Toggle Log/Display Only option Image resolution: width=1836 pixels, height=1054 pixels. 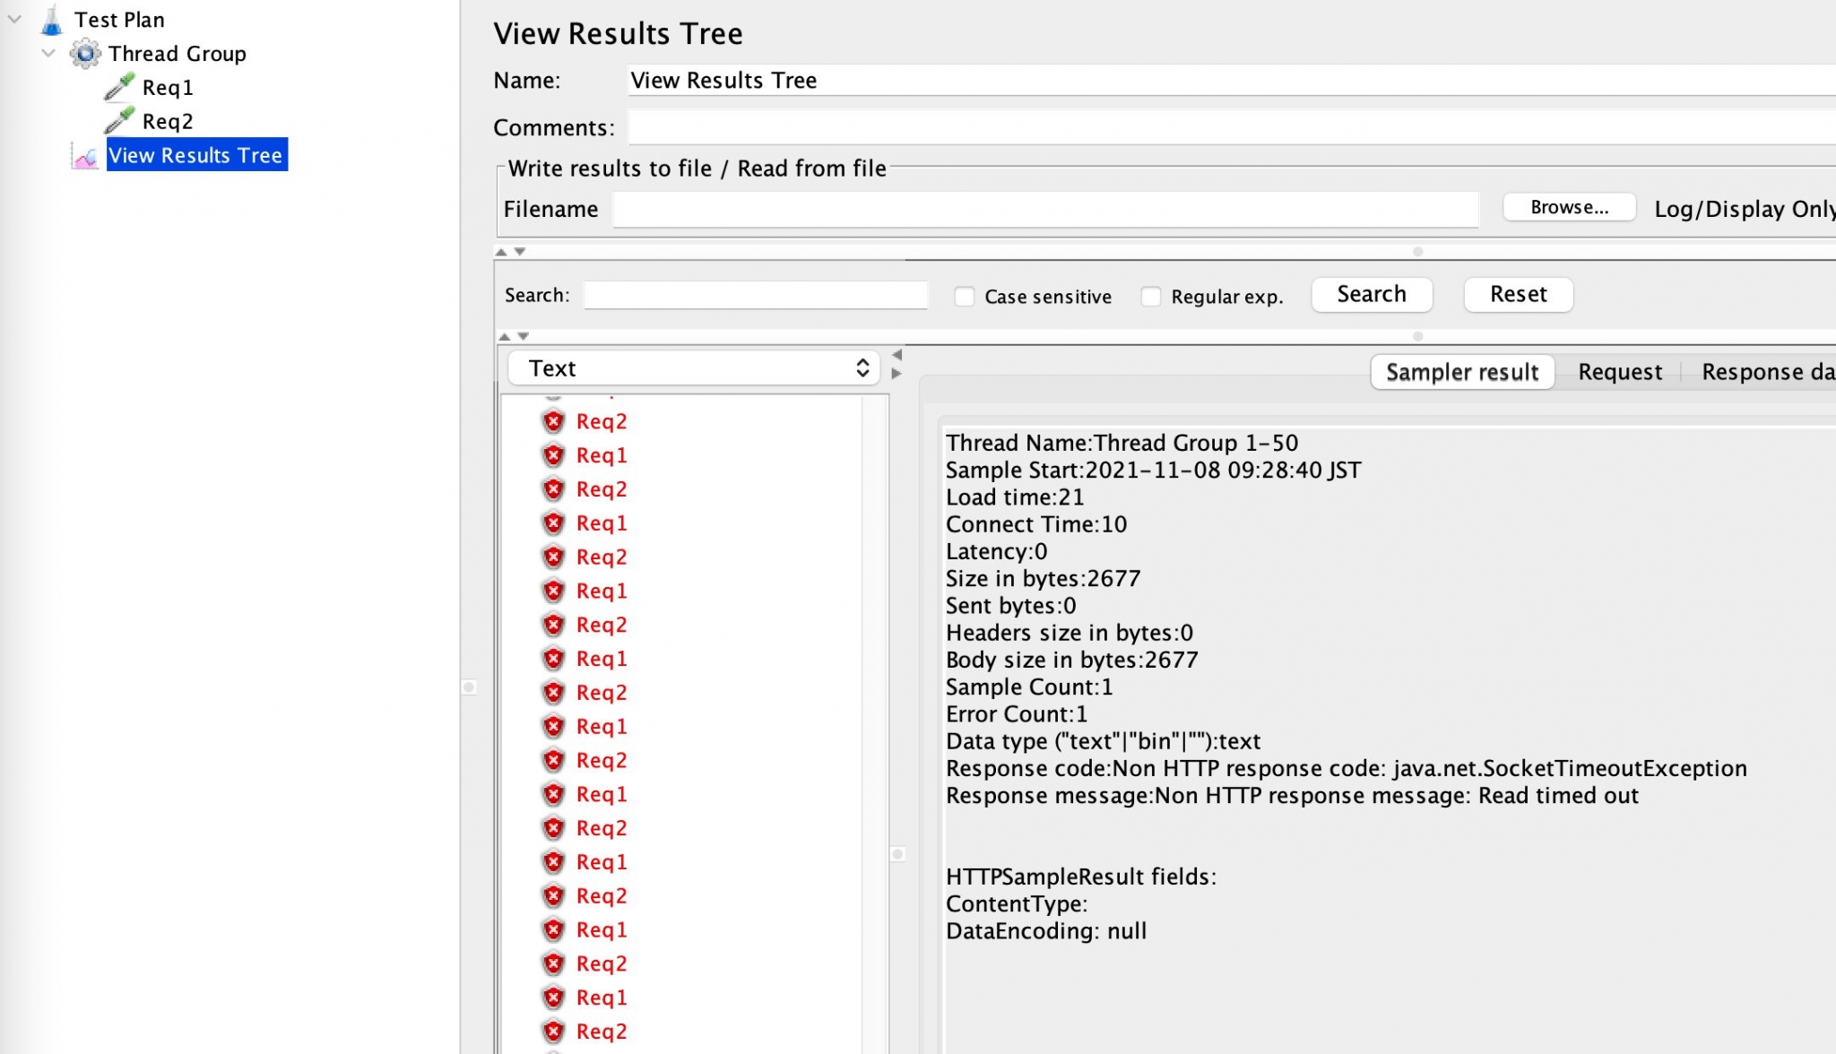(x=1743, y=208)
